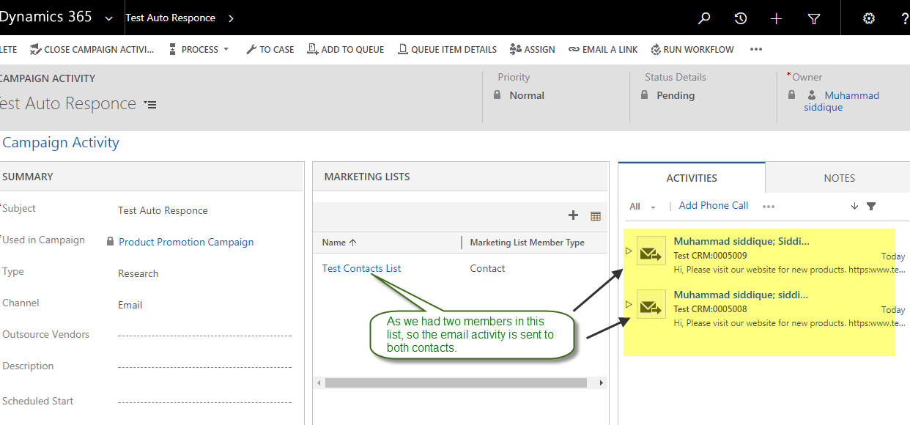Open more commands ellipsis in command bar
Viewport: 910px width, 425px height.
[x=756, y=49]
